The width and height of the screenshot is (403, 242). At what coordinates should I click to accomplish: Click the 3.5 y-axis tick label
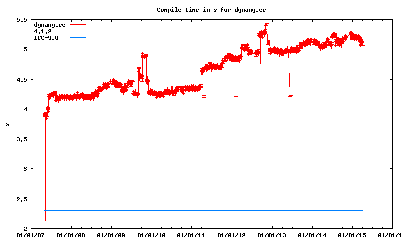click(x=21, y=139)
